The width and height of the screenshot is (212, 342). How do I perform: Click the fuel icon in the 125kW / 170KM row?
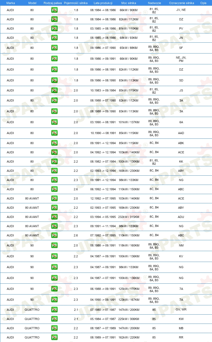(x=54, y=289)
